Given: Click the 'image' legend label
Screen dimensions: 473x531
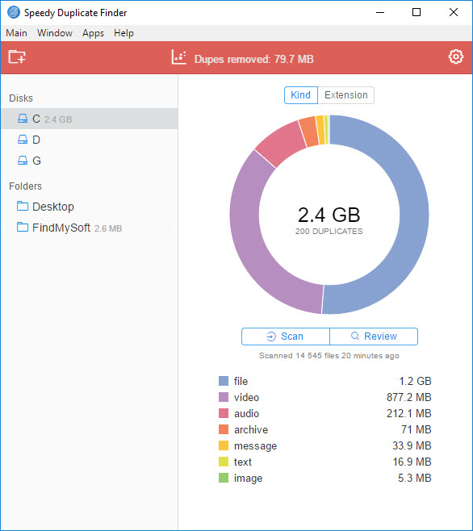Looking at the screenshot, I should point(248,479).
